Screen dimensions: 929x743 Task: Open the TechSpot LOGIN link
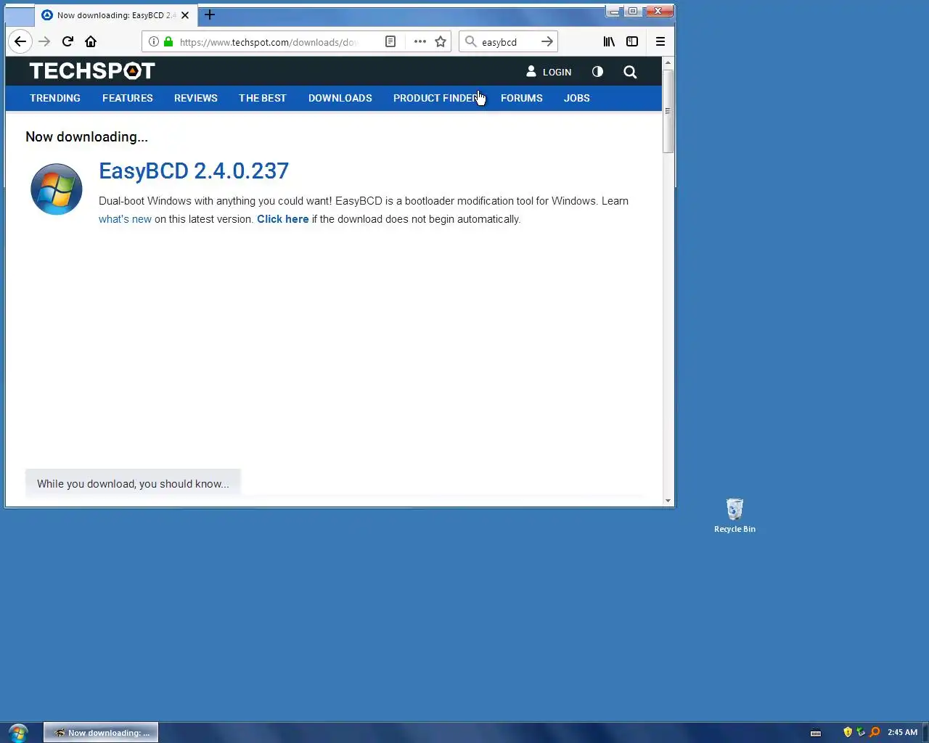[549, 72]
